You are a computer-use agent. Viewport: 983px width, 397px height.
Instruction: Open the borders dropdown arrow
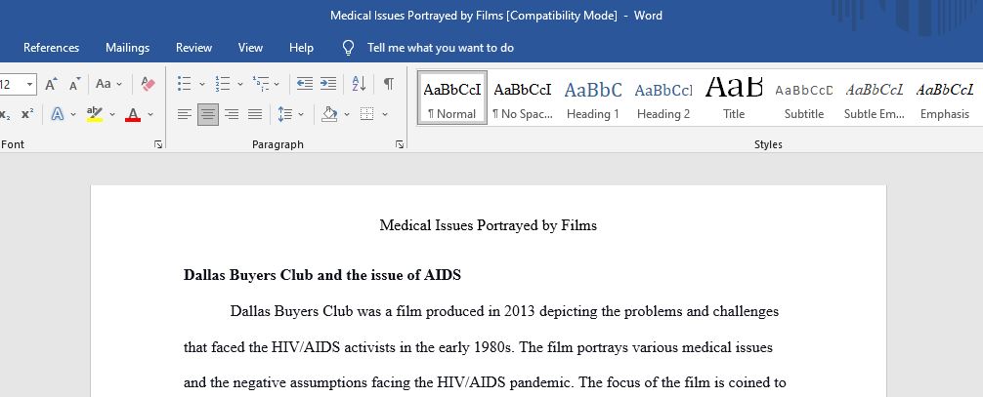click(x=385, y=114)
